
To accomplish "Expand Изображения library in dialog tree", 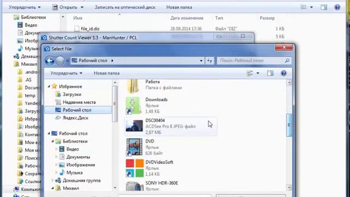I will pyautogui.click(x=56, y=165).
